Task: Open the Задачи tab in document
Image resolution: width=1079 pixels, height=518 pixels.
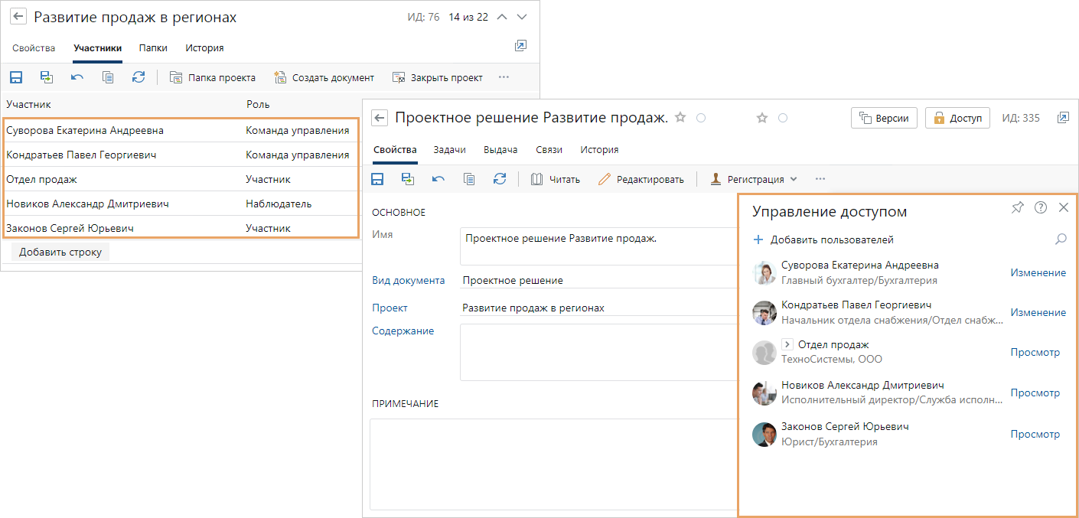Action: pos(450,150)
